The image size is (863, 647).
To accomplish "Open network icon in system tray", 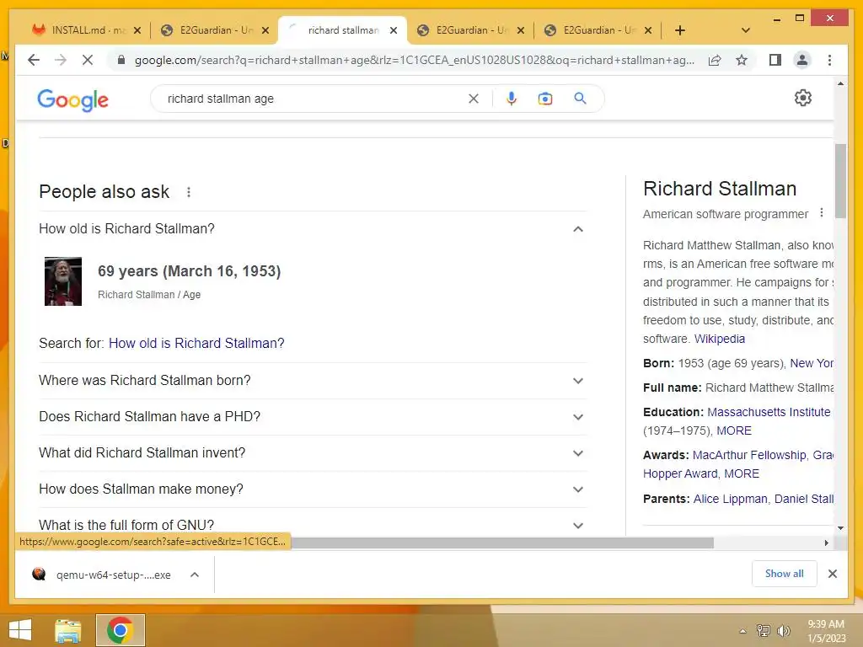I will tap(764, 631).
